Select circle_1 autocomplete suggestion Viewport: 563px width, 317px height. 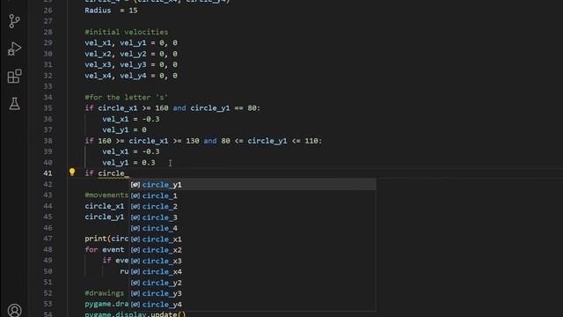click(252, 195)
